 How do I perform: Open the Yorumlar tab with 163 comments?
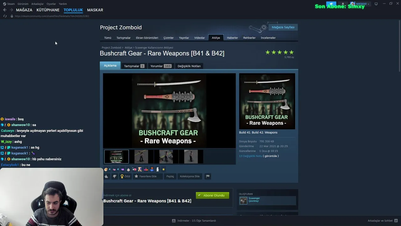click(161, 66)
